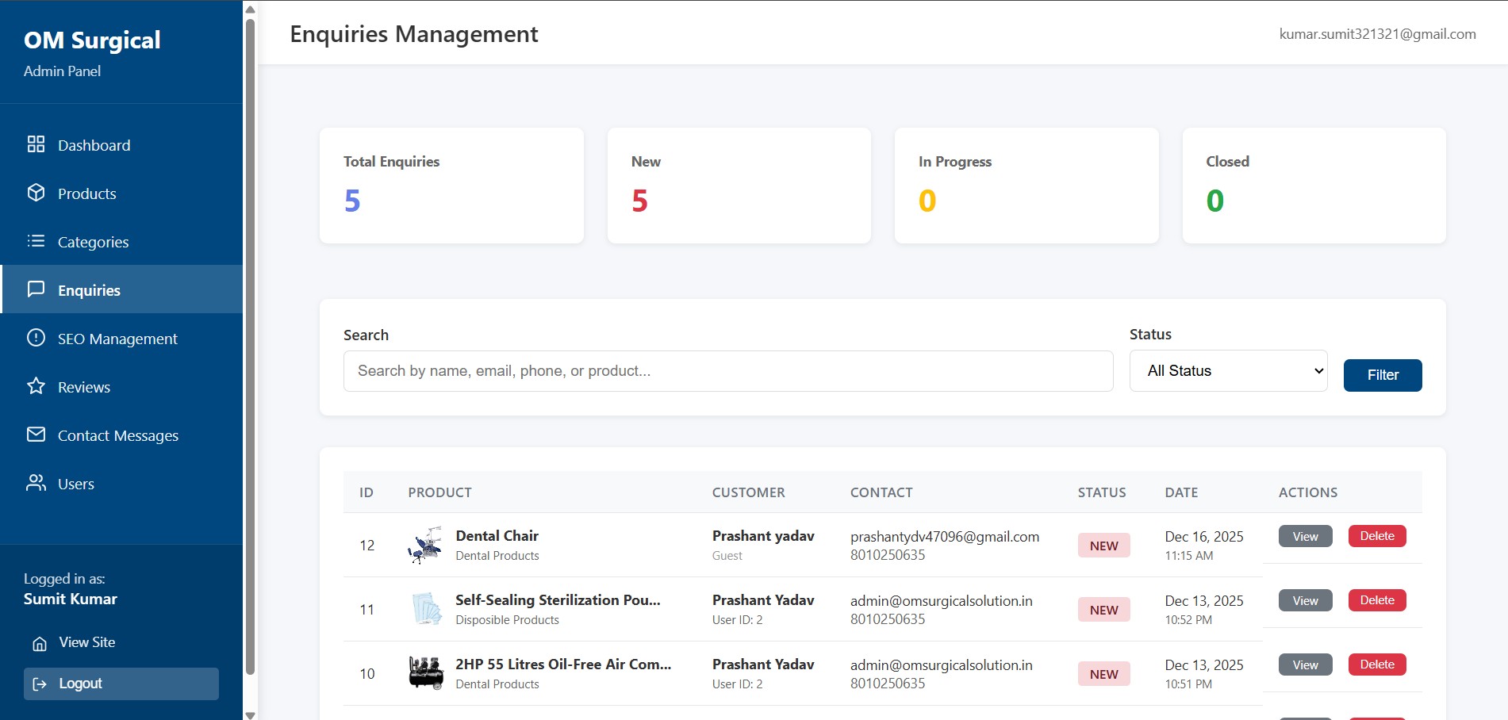Click the Dental Chair product thumbnail
This screenshot has width=1508, height=720.
tap(425, 546)
